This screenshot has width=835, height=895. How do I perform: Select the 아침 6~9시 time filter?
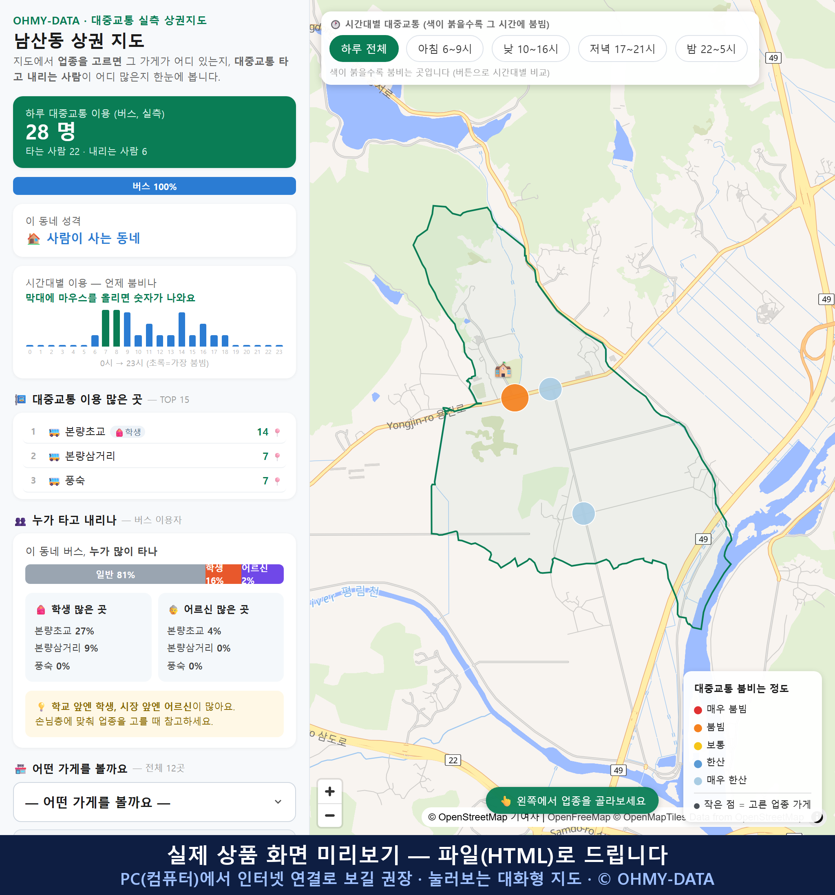(444, 49)
